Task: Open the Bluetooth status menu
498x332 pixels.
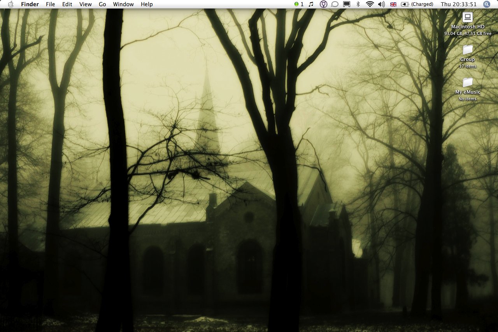Action: point(358,4)
